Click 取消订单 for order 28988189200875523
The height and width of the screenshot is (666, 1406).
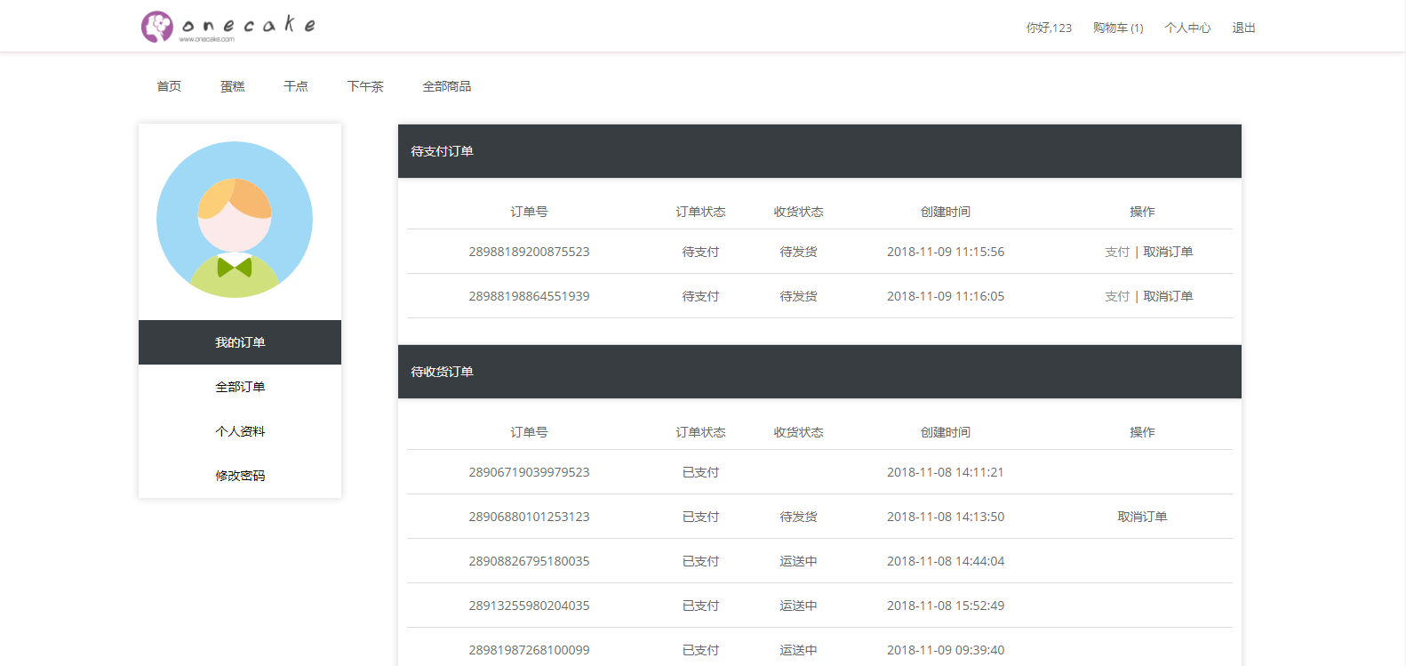(1168, 252)
